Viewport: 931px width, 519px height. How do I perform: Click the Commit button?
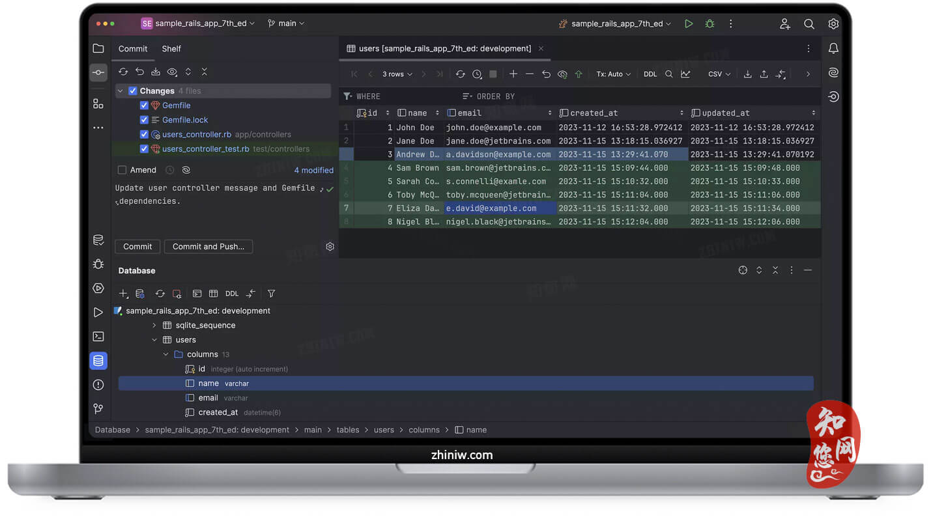coord(137,246)
